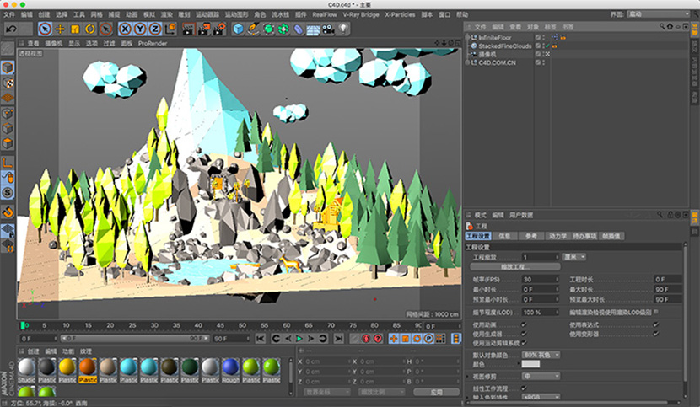700x407 pixels.
Task: Open the 视图修剪 dropdown
Action: pyautogui.click(x=541, y=376)
